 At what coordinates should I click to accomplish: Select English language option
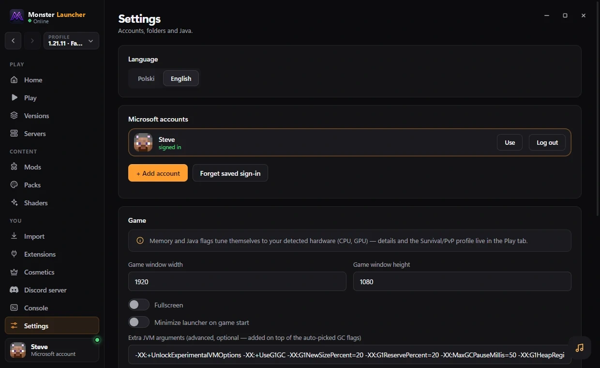(x=181, y=78)
